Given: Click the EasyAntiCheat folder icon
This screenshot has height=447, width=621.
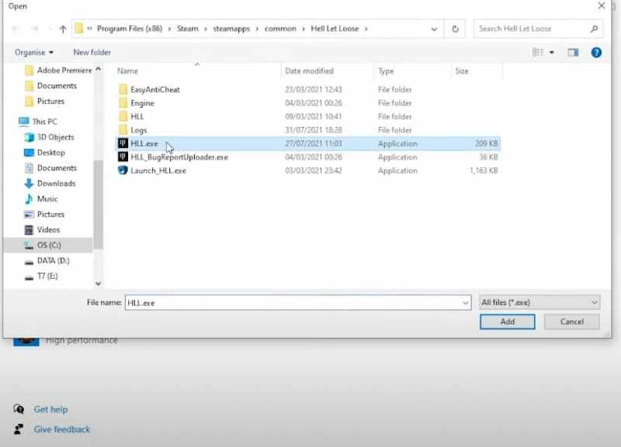Looking at the screenshot, I should (123, 89).
